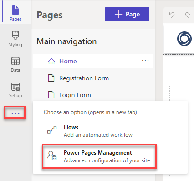Click the Redo arrow icon

(x=188, y=15)
